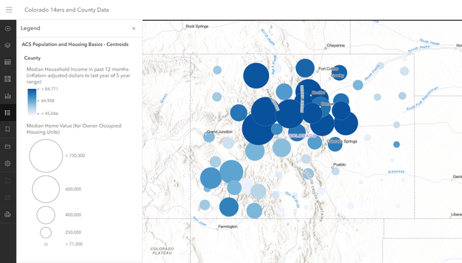Open the Basemap gallery icon
Screen dimensions: 462x263
[x=8, y=79]
